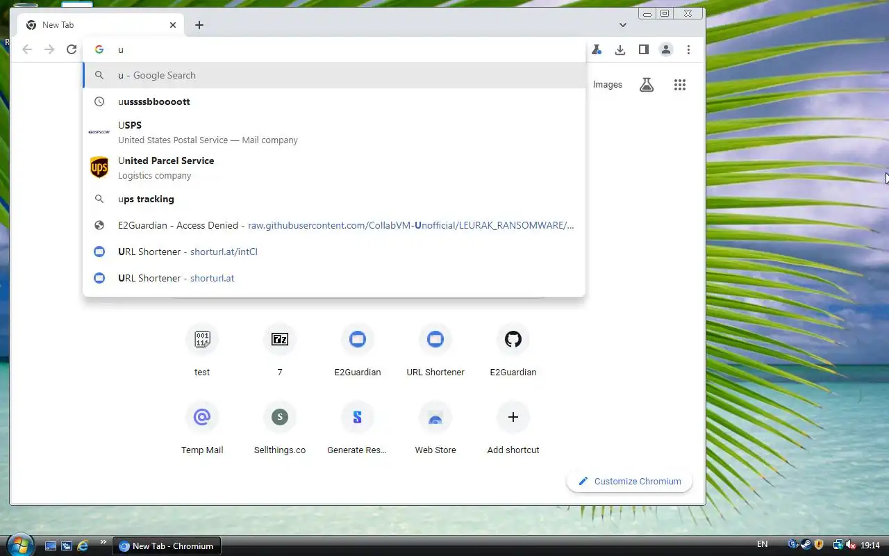Open the tab search dropdown arrow
This screenshot has height=556, width=889.
coord(623,25)
